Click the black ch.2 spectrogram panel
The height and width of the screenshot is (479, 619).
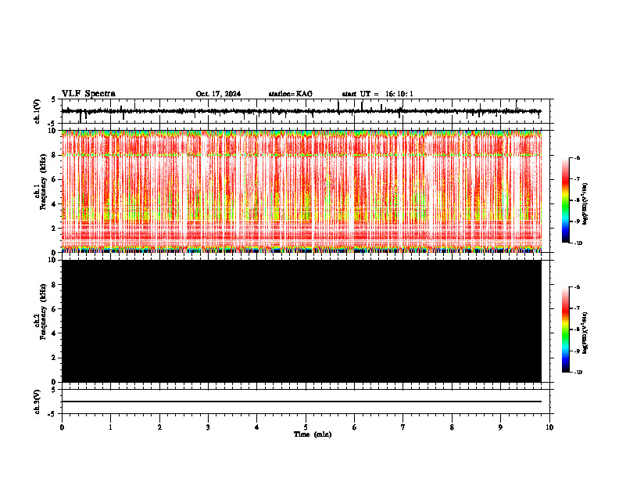coord(301,321)
